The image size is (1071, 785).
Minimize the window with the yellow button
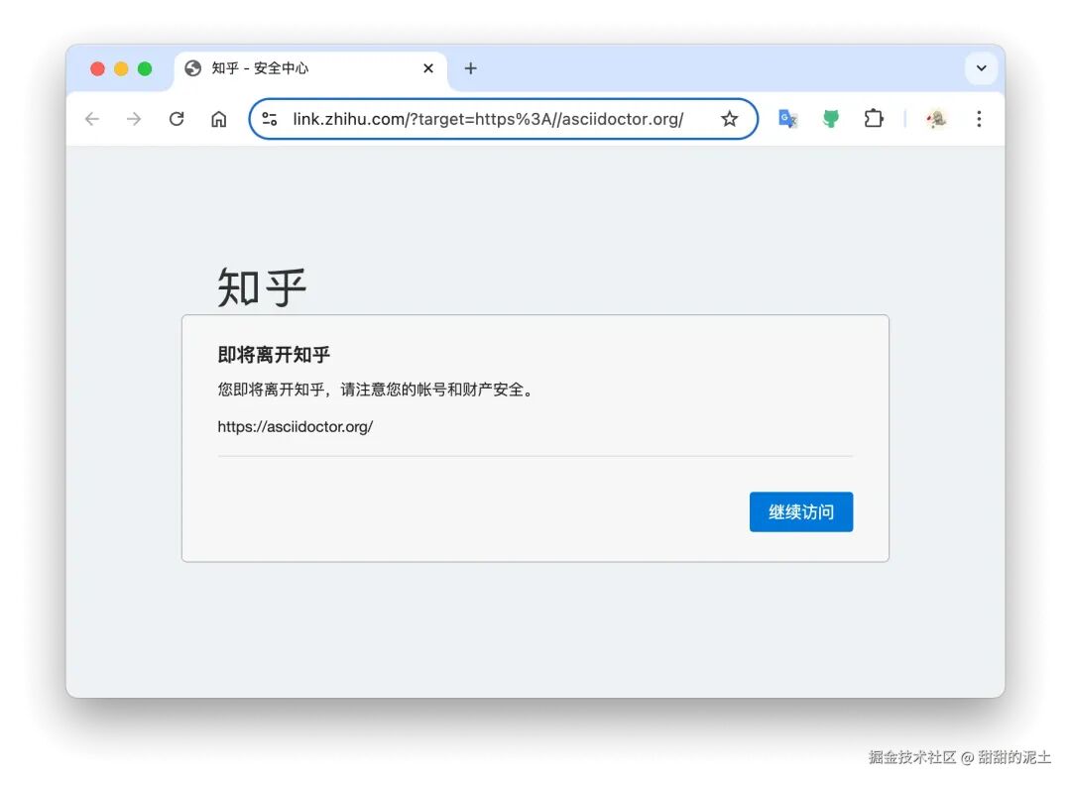tap(121, 68)
